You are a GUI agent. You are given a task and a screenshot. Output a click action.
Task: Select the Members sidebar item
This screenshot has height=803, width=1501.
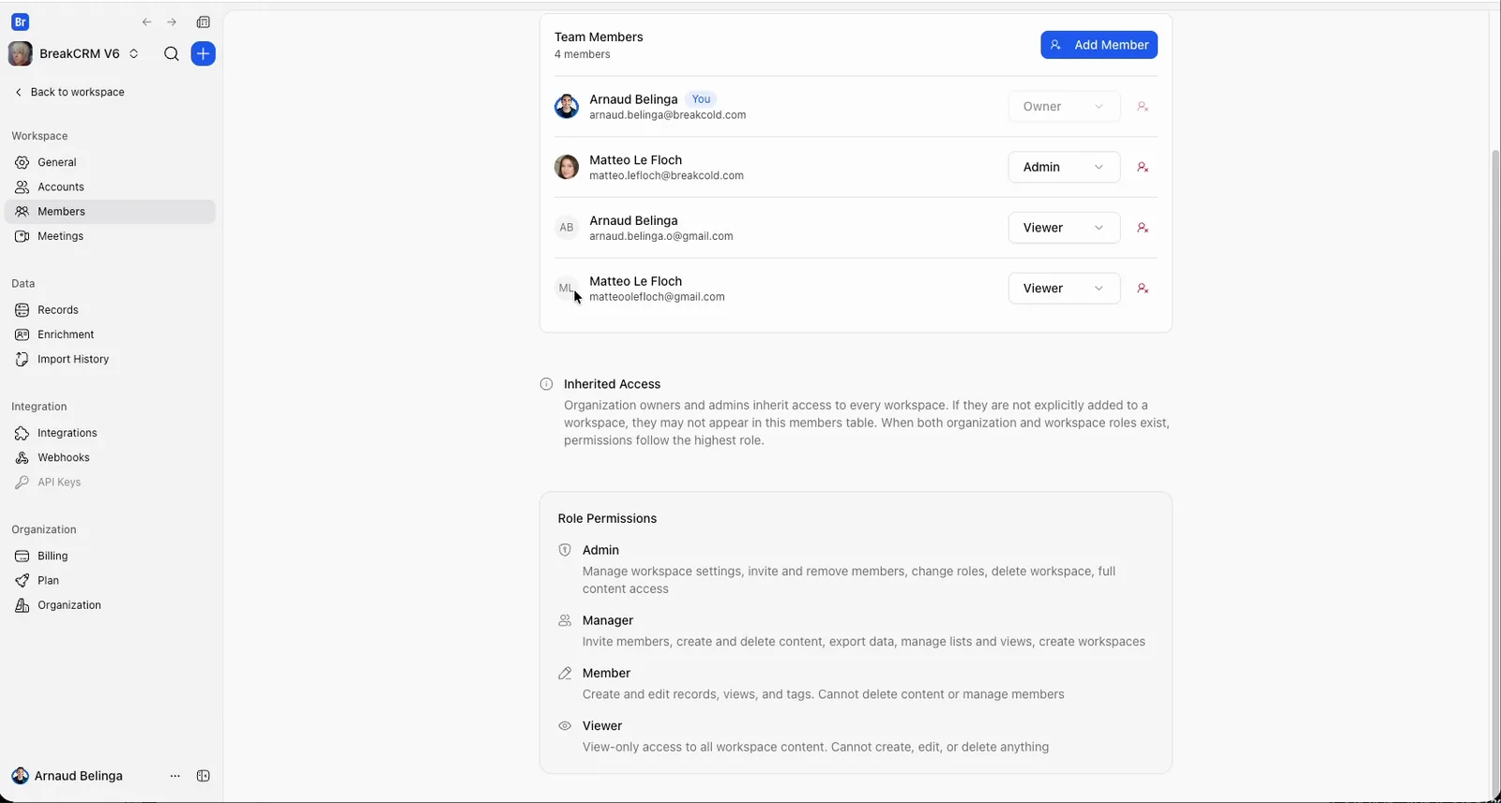coord(110,212)
